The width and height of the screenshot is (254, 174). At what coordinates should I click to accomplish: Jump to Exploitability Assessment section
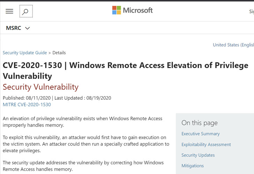(206, 144)
